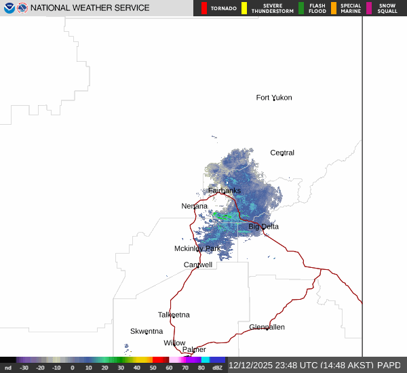Image resolution: width=407 pixels, height=373 pixels.
Task: Select the yellow Severe Thunderstorm legend swatch
Action: click(x=244, y=8)
